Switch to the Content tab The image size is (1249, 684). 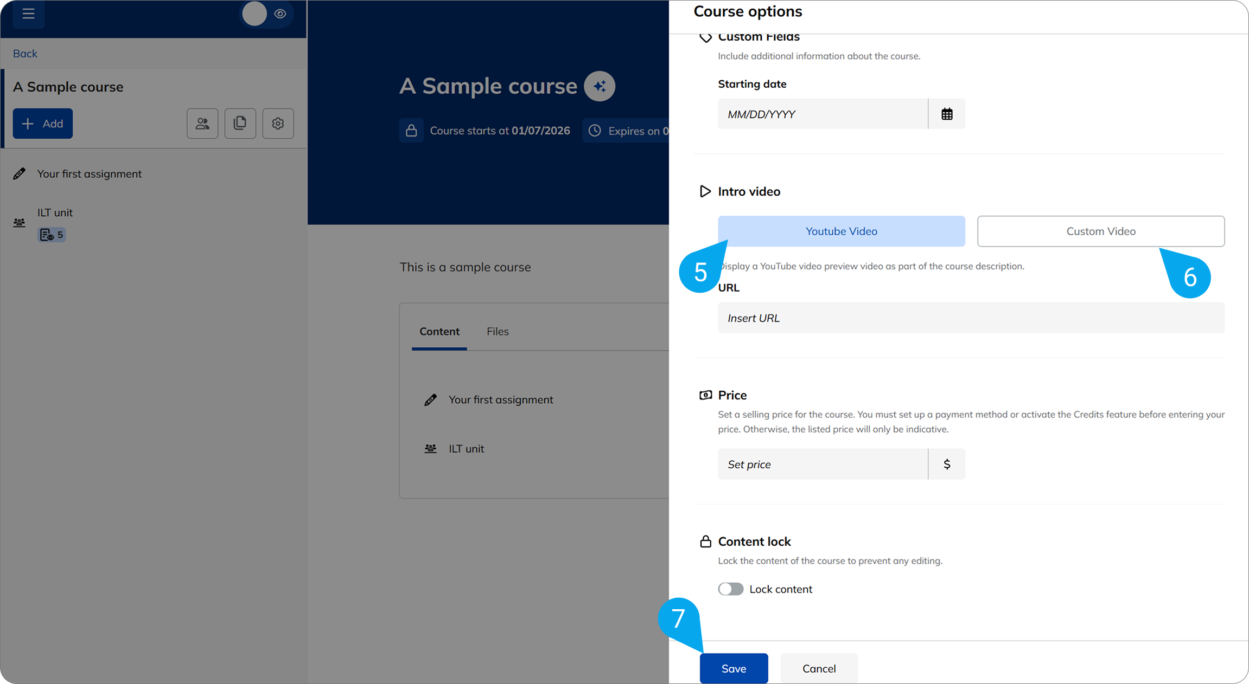439,332
